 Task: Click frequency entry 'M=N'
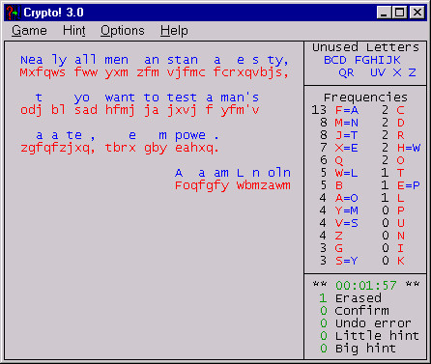[x=347, y=123]
